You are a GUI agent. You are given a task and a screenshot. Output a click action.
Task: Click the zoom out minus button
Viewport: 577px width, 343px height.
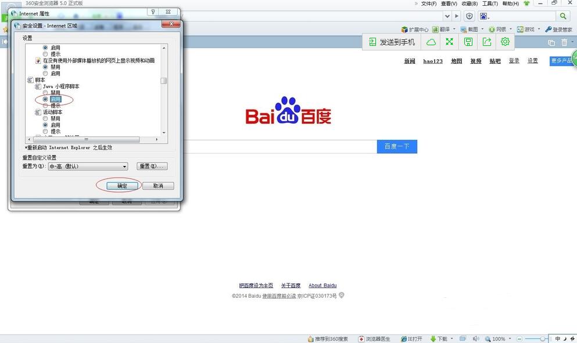tap(519, 339)
